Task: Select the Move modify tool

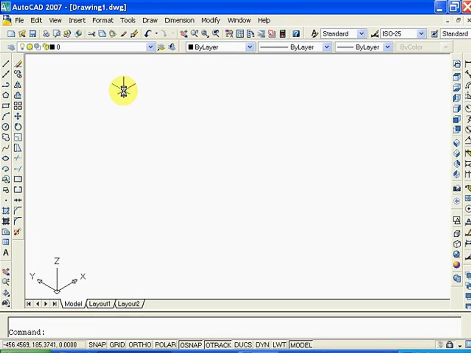Action: tap(18, 116)
